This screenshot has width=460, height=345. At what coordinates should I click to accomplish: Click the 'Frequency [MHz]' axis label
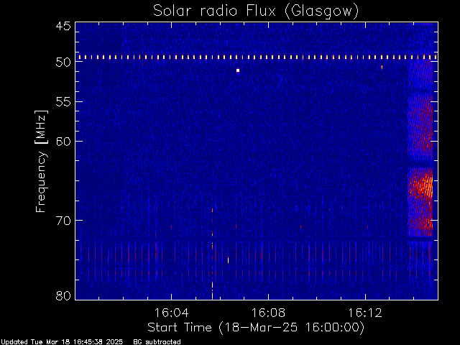(x=41, y=161)
